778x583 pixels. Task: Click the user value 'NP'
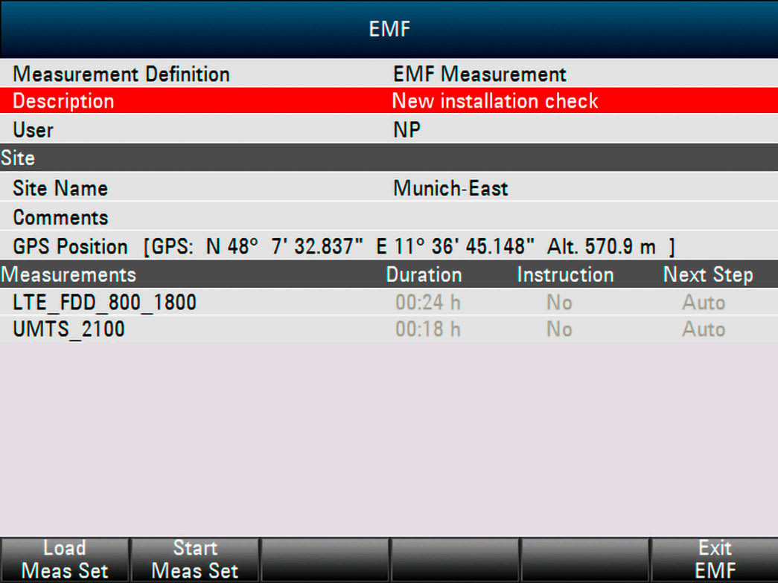tap(406, 130)
